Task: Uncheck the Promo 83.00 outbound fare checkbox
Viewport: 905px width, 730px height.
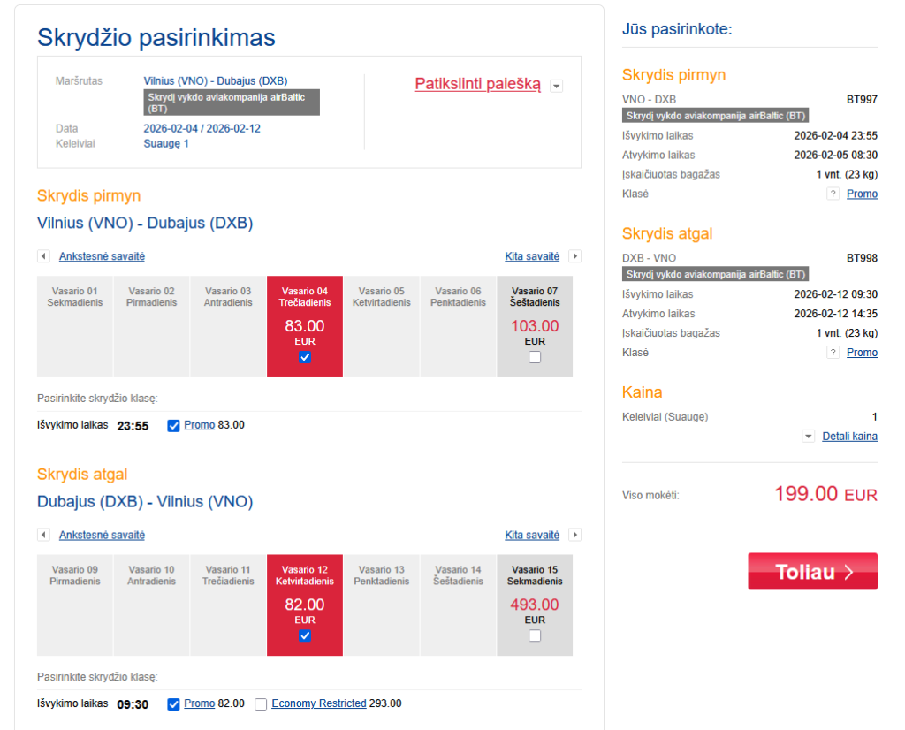Action: (173, 425)
